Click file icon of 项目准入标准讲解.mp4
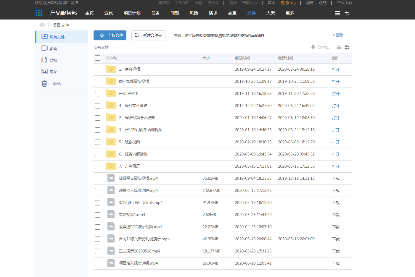This screenshot has height=277, width=415. [111, 190]
